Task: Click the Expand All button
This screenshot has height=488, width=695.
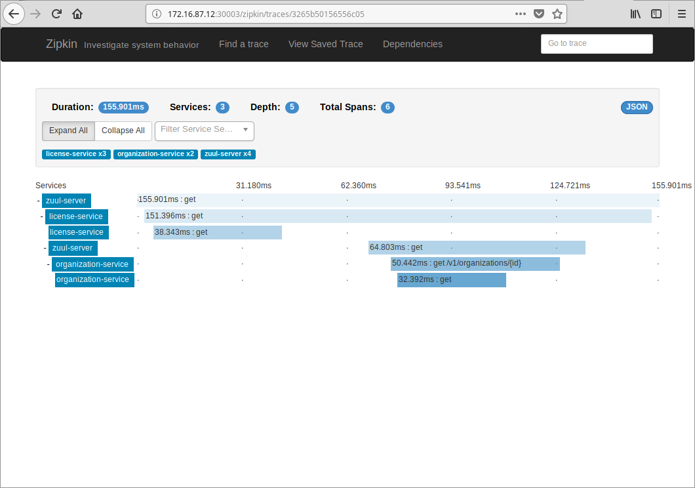Action: point(68,131)
